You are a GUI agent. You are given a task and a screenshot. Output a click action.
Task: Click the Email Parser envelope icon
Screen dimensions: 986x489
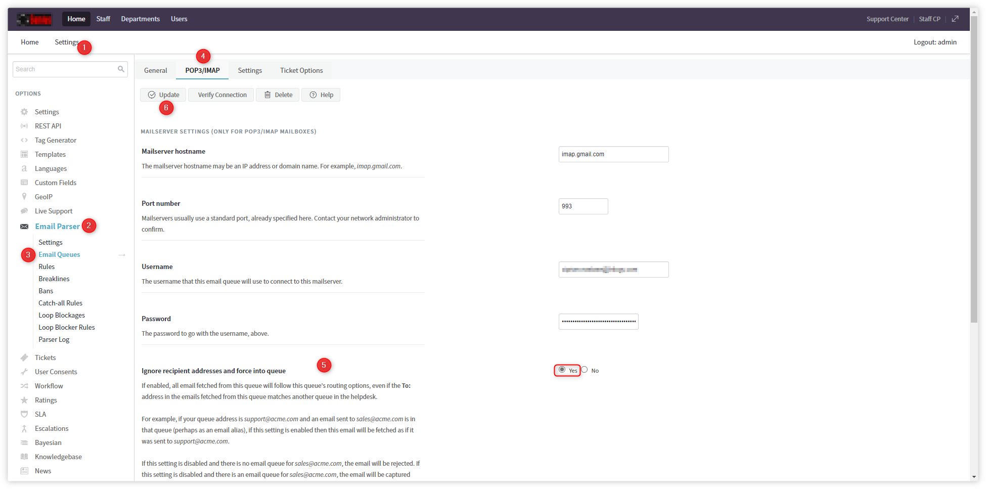click(x=24, y=227)
